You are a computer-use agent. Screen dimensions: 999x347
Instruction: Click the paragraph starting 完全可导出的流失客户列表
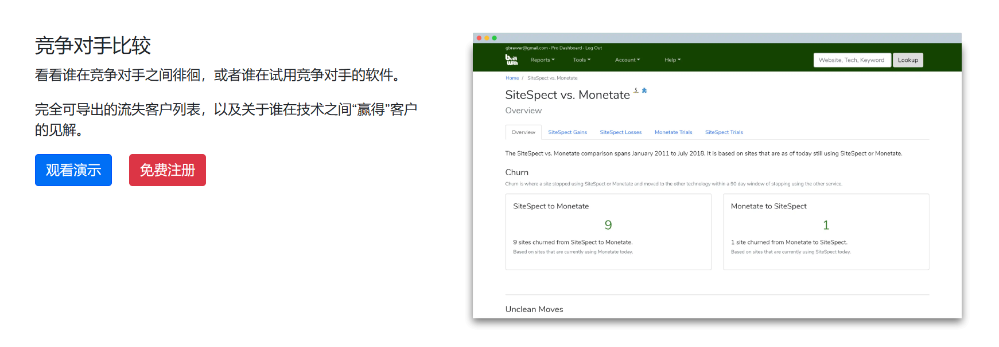[x=226, y=120]
